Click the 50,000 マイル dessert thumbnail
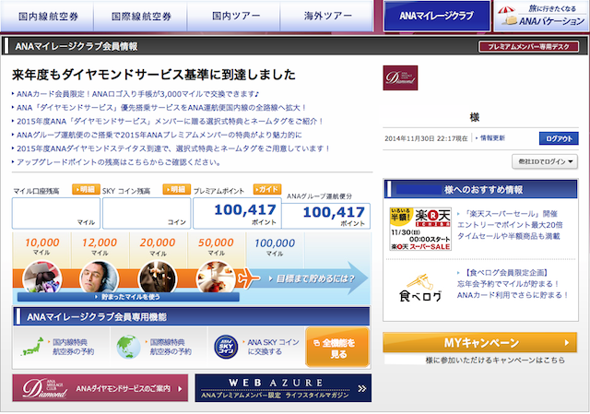This screenshot has width=590, height=414. 216,278
